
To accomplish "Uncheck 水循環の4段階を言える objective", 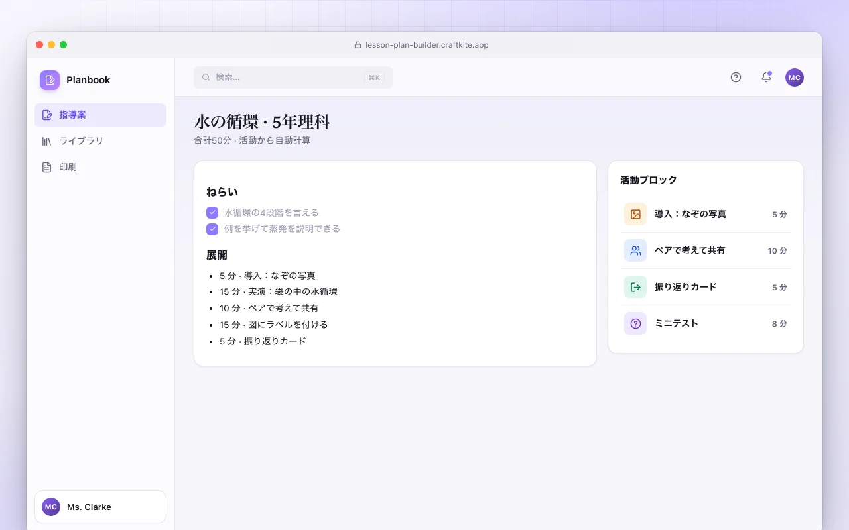I will (x=212, y=213).
